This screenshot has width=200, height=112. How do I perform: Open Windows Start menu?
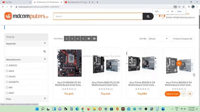point(37,109)
